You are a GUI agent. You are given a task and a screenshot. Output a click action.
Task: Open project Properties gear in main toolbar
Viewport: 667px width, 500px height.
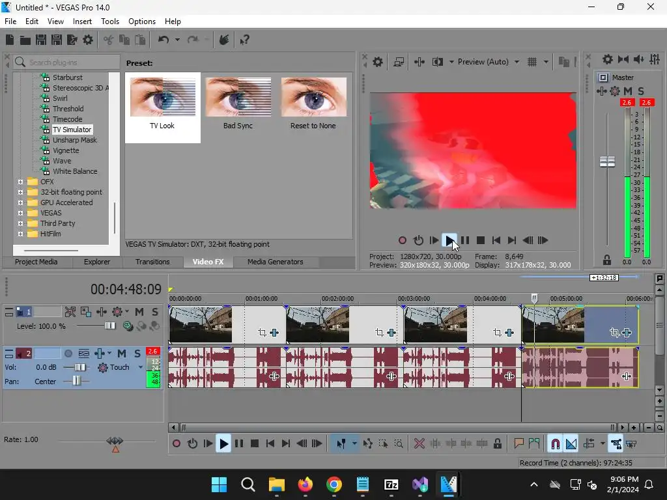[88, 40]
